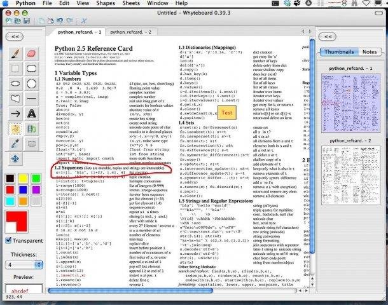Select the Thumbnails segment
Screen dimensions: 388x305
pos(339,52)
